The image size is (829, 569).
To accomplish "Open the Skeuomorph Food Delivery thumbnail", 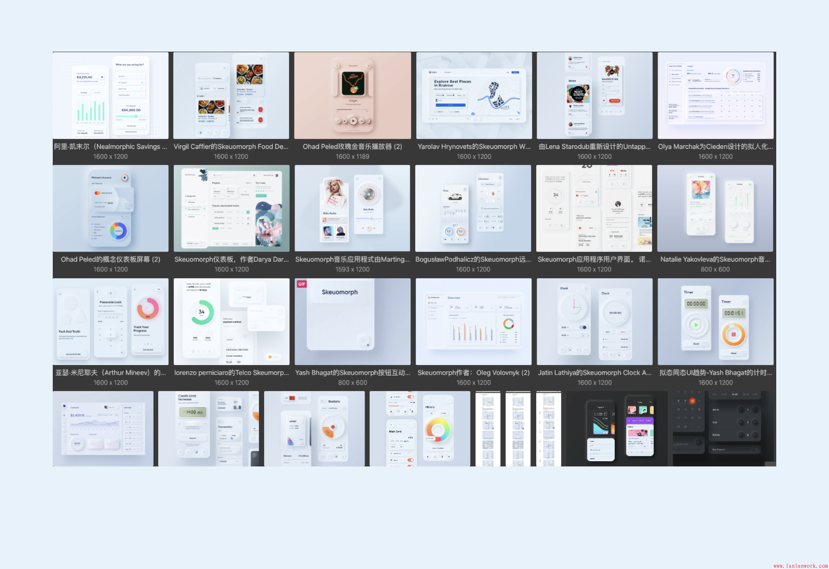I will tap(231, 95).
